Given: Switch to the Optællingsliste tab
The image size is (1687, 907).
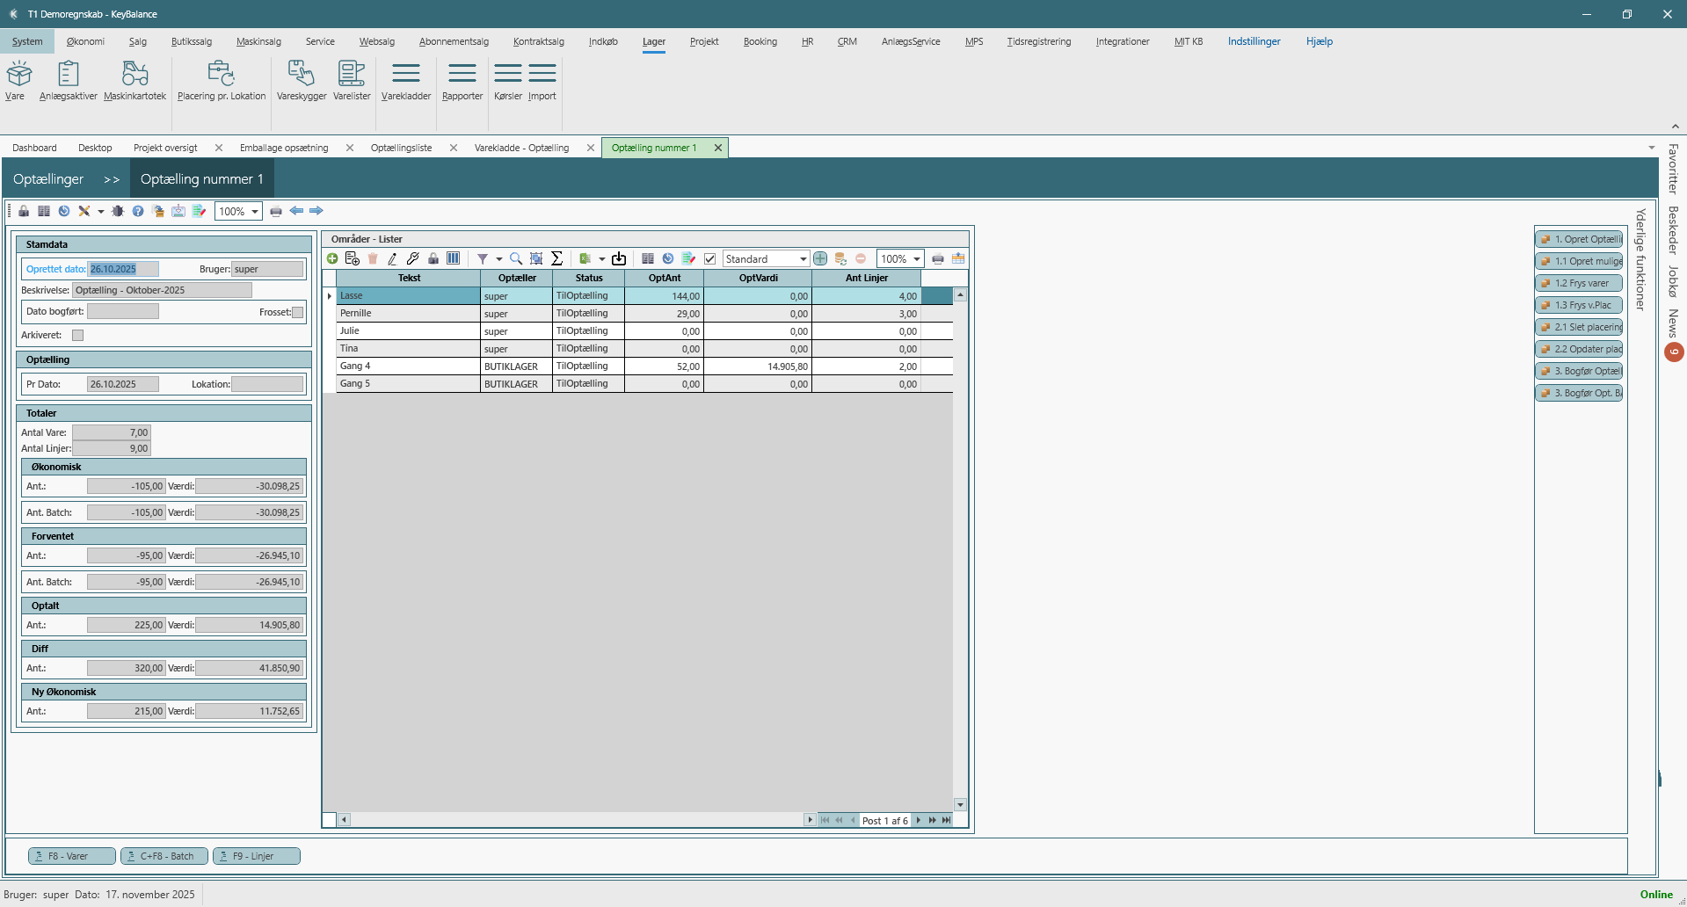Looking at the screenshot, I should coord(401,148).
